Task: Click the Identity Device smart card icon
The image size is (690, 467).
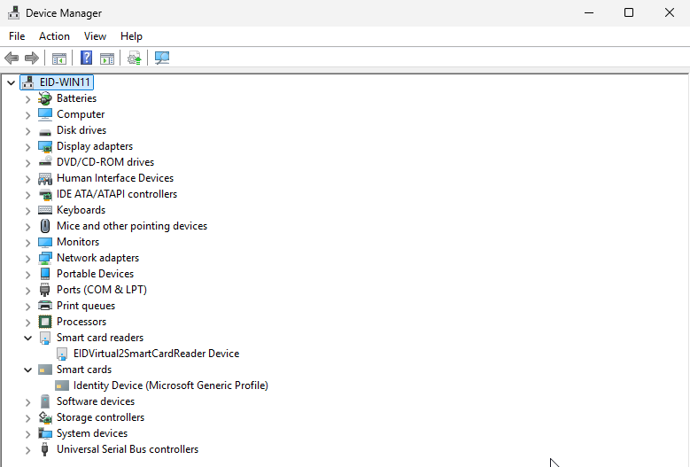Action: (x=62, y=385)
